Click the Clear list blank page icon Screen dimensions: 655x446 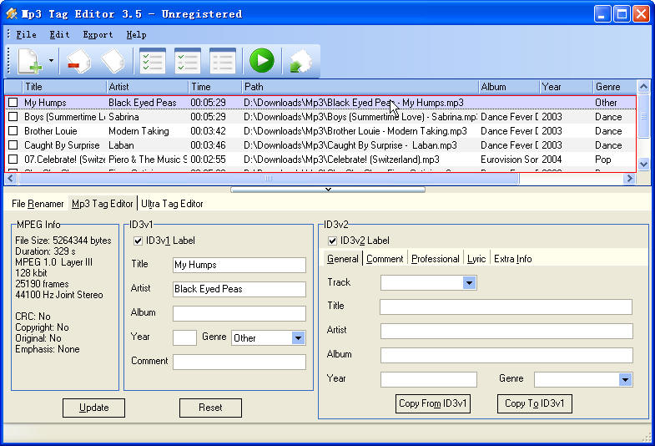pos(113,61)
